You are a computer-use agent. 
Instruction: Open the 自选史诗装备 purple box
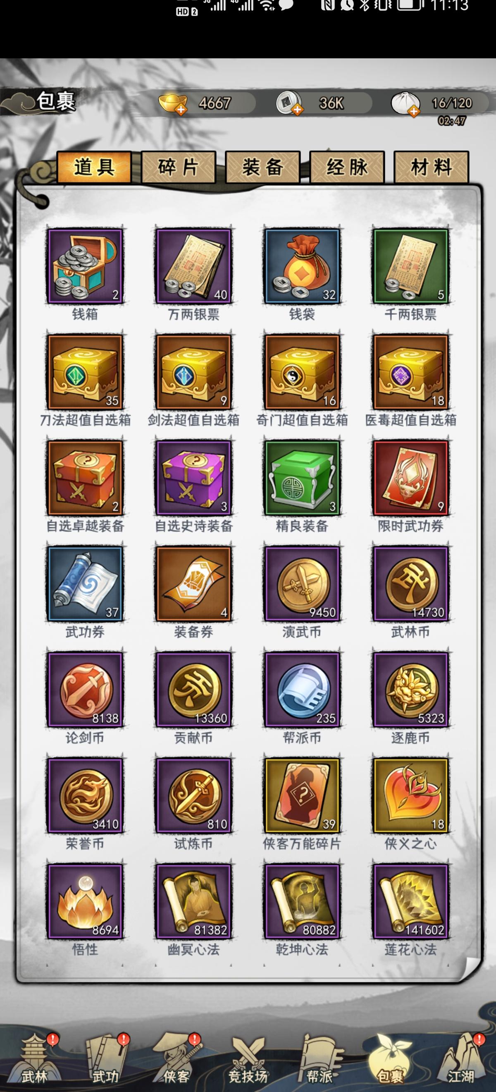193,478
